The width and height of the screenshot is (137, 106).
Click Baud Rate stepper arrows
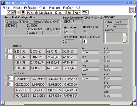click(6, 26)
